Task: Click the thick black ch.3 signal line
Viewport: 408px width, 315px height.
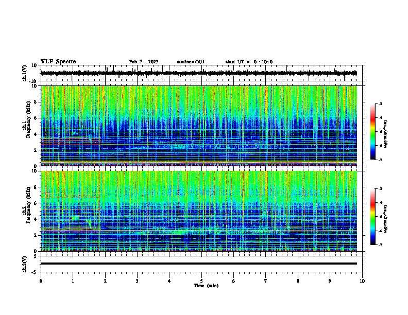Action: (198, 264)
